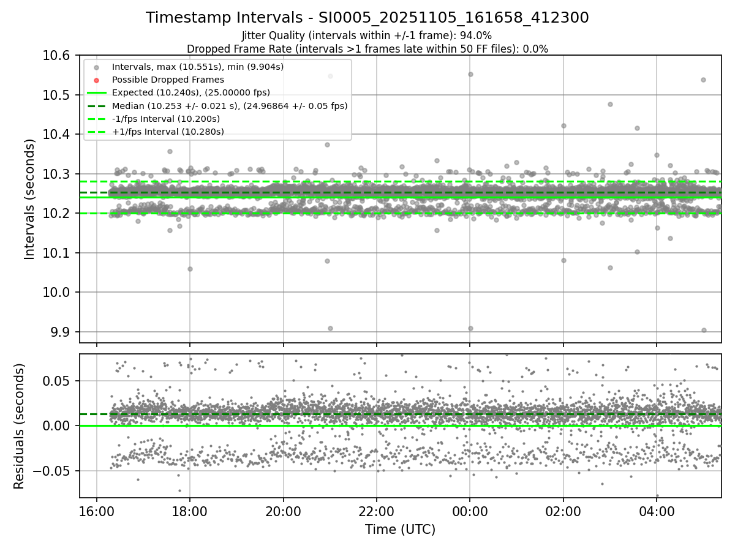Click the outlier point near 10.48 s at 03:00

coord(610,104)
